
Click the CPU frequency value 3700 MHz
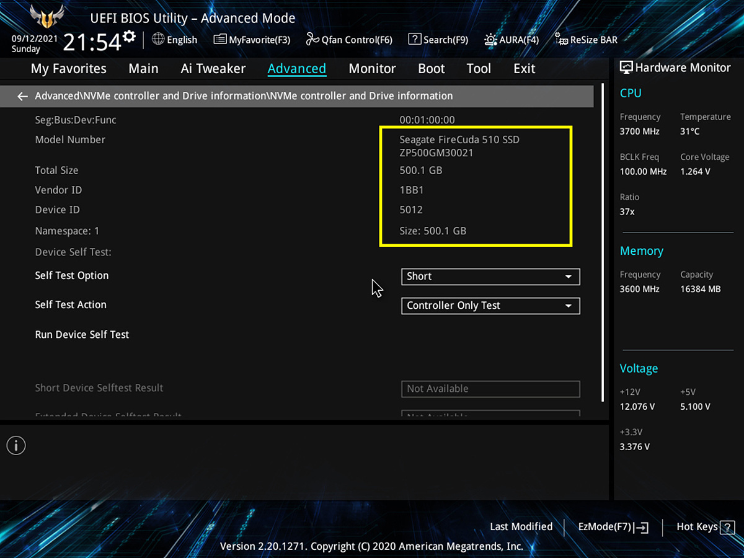coord(640,131)
